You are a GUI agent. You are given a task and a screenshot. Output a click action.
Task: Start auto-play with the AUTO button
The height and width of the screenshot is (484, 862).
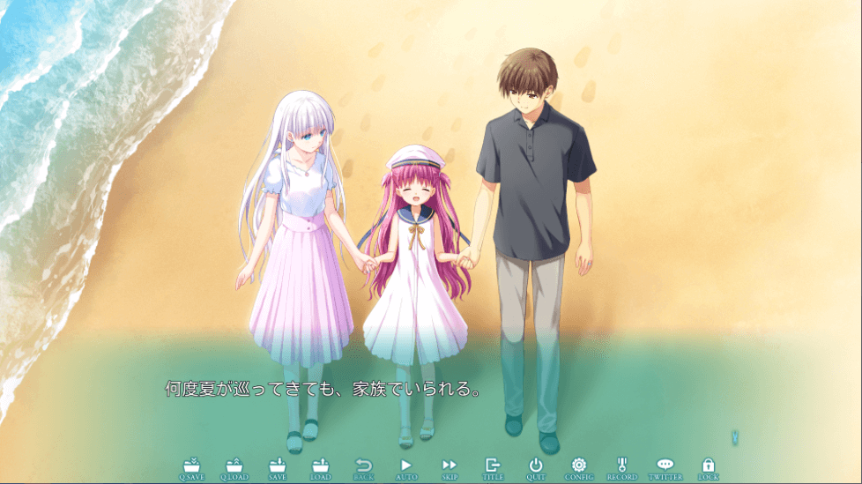pyautogui.click(x=406, y=468)
